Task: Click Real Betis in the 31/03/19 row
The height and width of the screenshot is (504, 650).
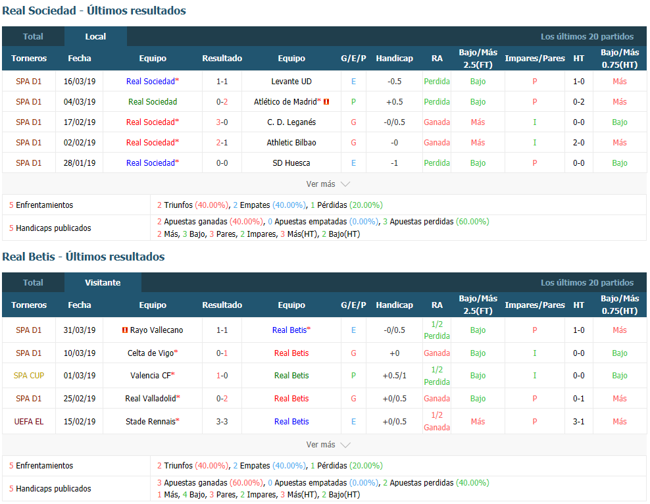Action: pos(289,330)
